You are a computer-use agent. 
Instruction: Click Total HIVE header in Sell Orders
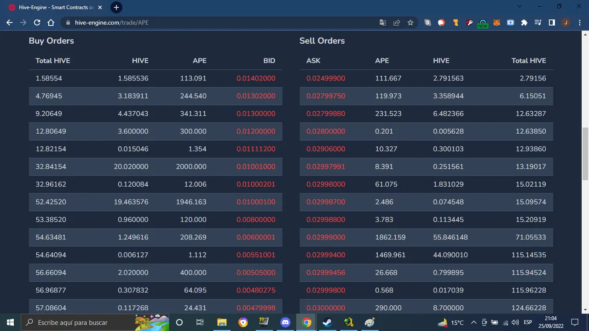529,61
